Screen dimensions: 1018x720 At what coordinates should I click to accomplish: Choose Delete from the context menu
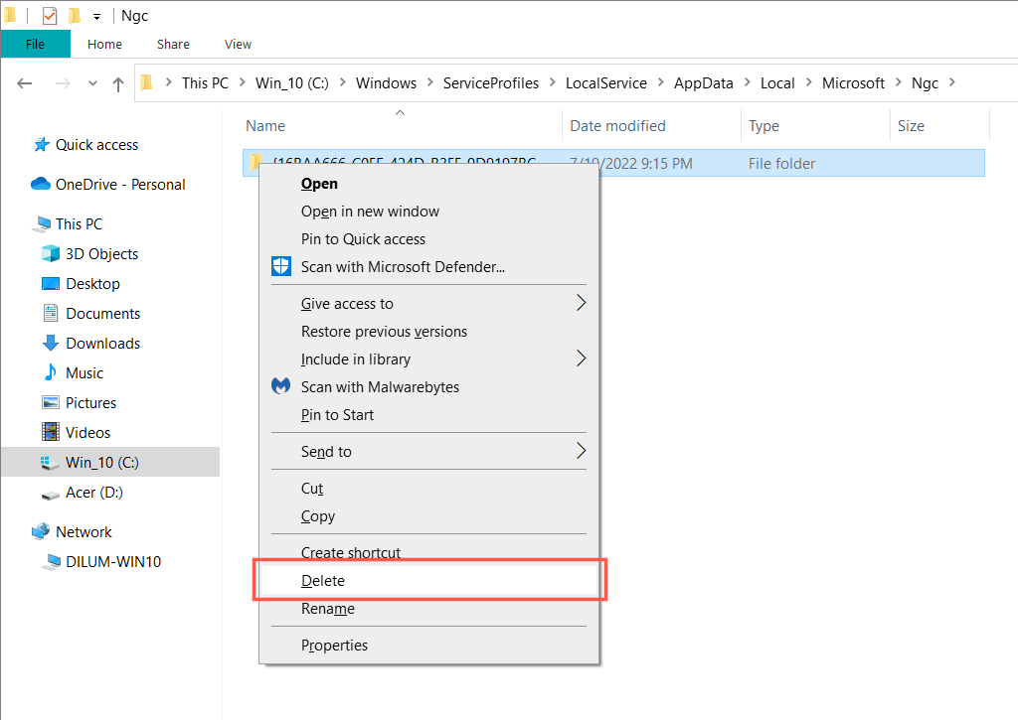click(x=323, y=581)
